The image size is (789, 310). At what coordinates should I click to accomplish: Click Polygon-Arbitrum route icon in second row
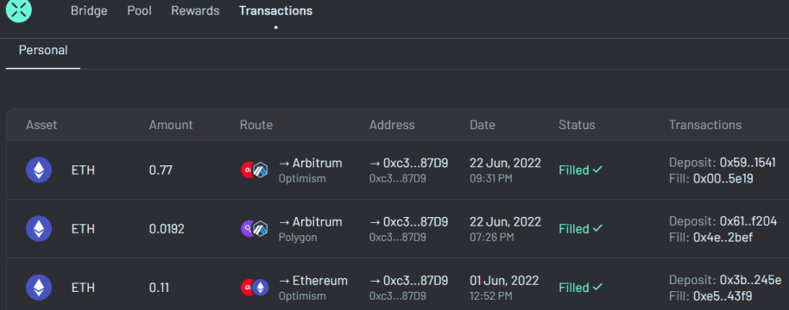255,229
